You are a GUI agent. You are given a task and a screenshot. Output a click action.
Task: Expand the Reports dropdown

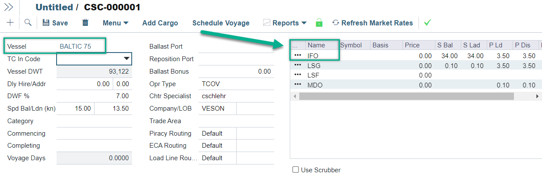(x=285, y=23)
